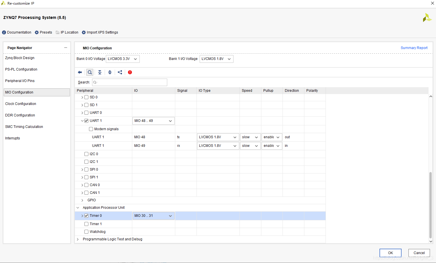Enable the UART 0 checkbox

(86, 113)
